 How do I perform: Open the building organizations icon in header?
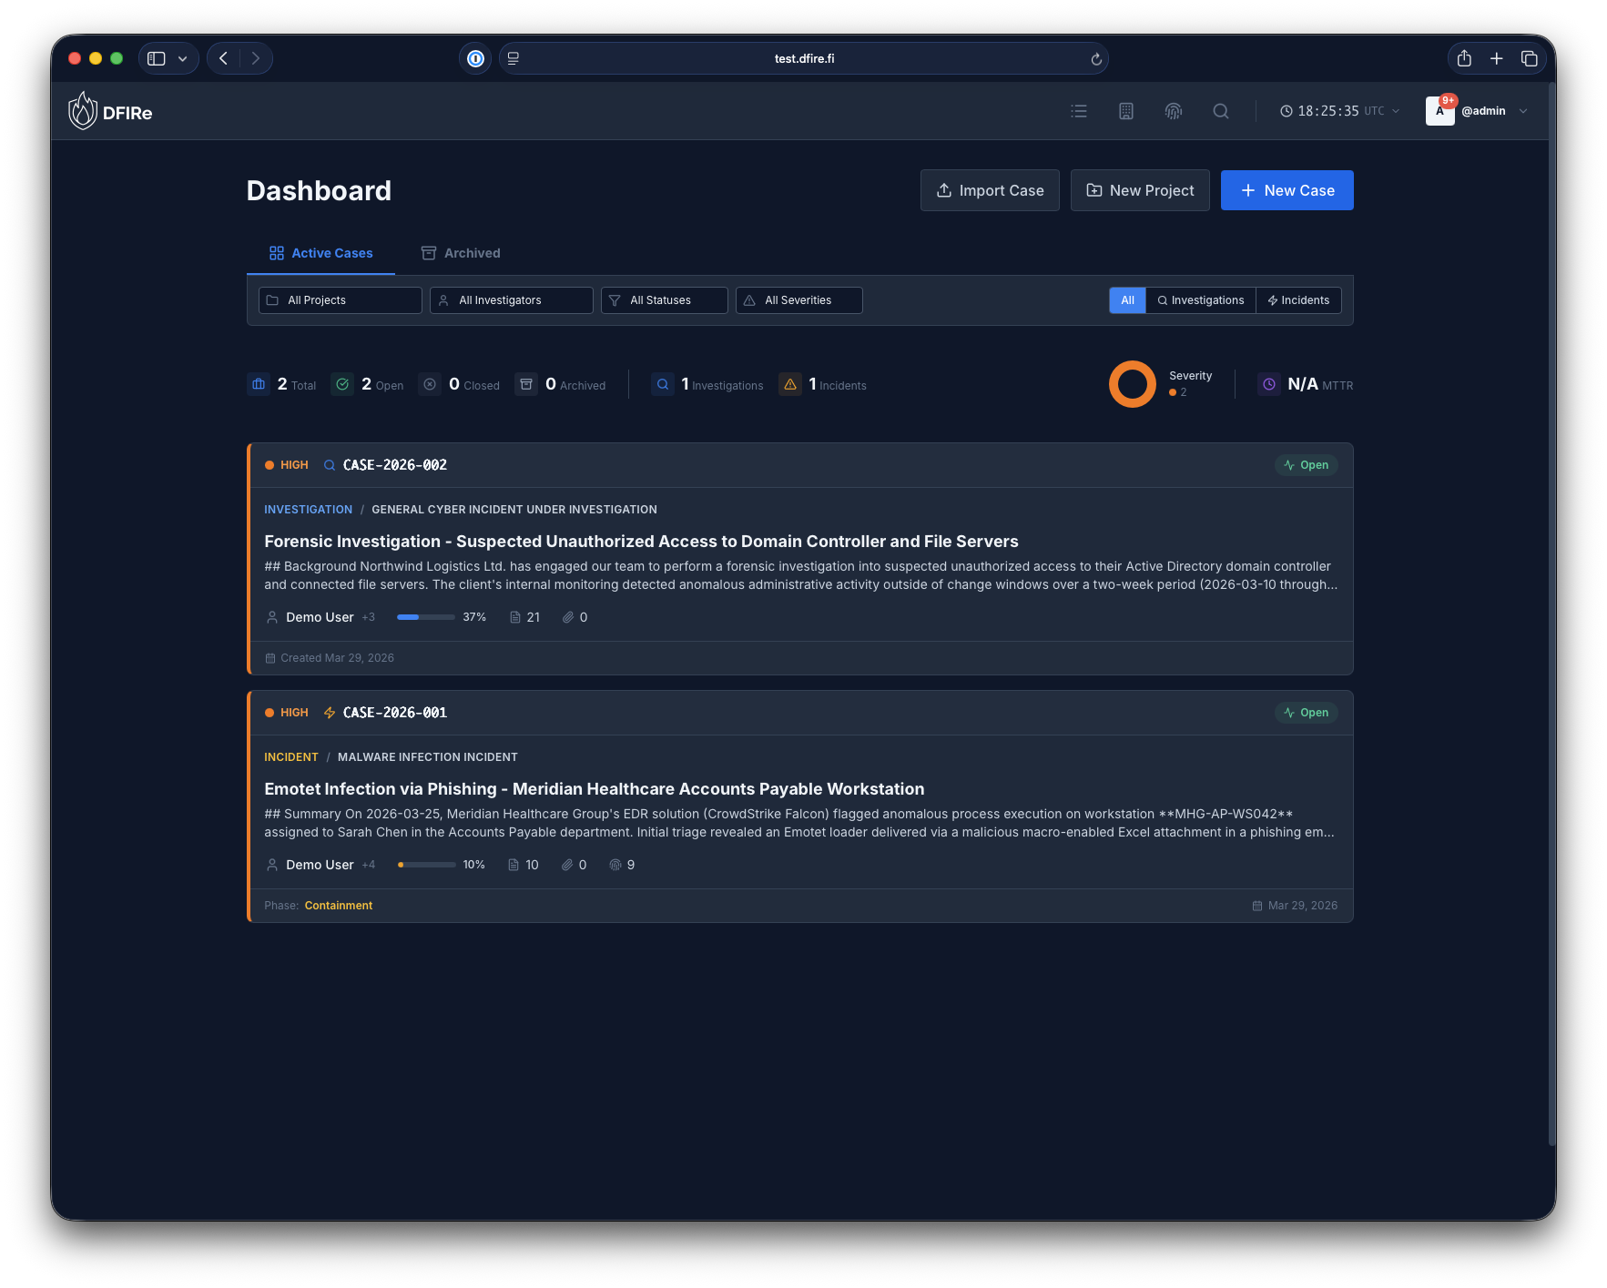point(1126,111)
